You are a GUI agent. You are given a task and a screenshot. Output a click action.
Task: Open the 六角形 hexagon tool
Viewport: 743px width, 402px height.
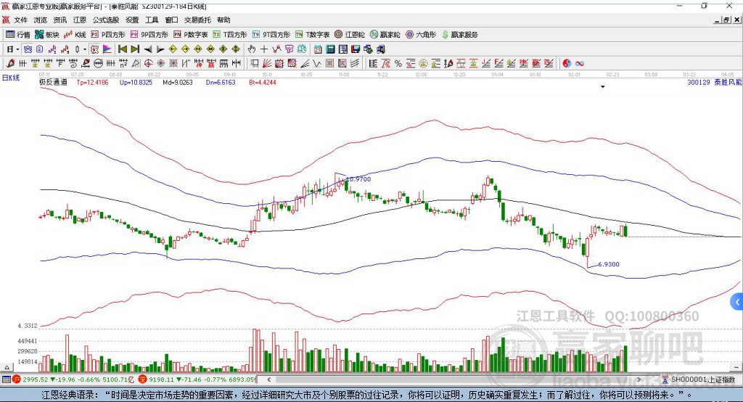(x=421, y=35)
